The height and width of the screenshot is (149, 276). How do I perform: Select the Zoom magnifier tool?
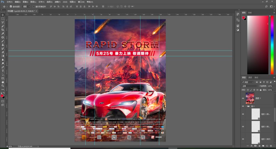coord(3,86)
